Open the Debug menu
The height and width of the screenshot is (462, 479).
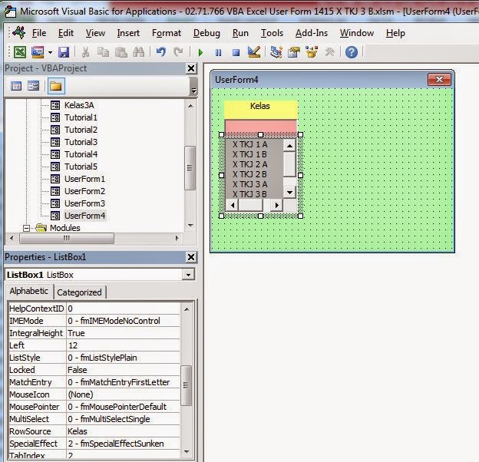(x=206, y=33)
